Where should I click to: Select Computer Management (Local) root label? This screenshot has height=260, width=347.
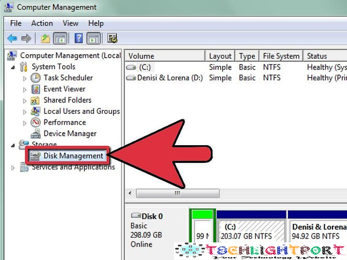pyautogui.click(x=71, y=56)
